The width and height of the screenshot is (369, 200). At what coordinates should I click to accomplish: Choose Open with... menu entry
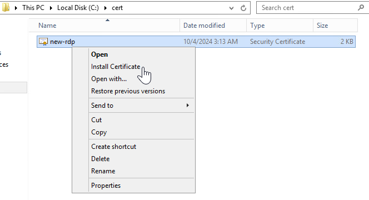point(109,79)
